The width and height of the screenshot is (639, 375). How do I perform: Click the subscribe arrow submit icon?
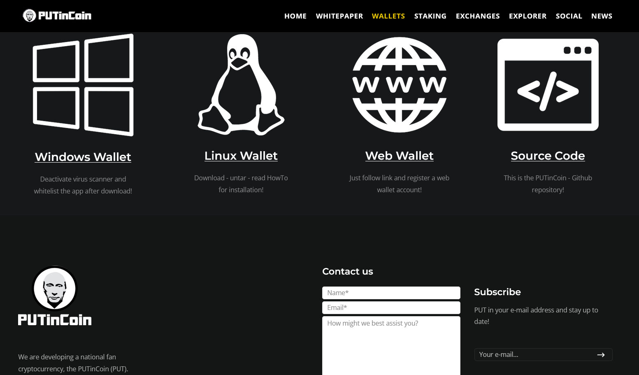pyautogui.click(x=601, y=355)
